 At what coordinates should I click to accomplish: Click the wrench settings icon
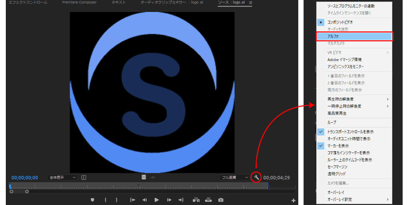point(256,177)
